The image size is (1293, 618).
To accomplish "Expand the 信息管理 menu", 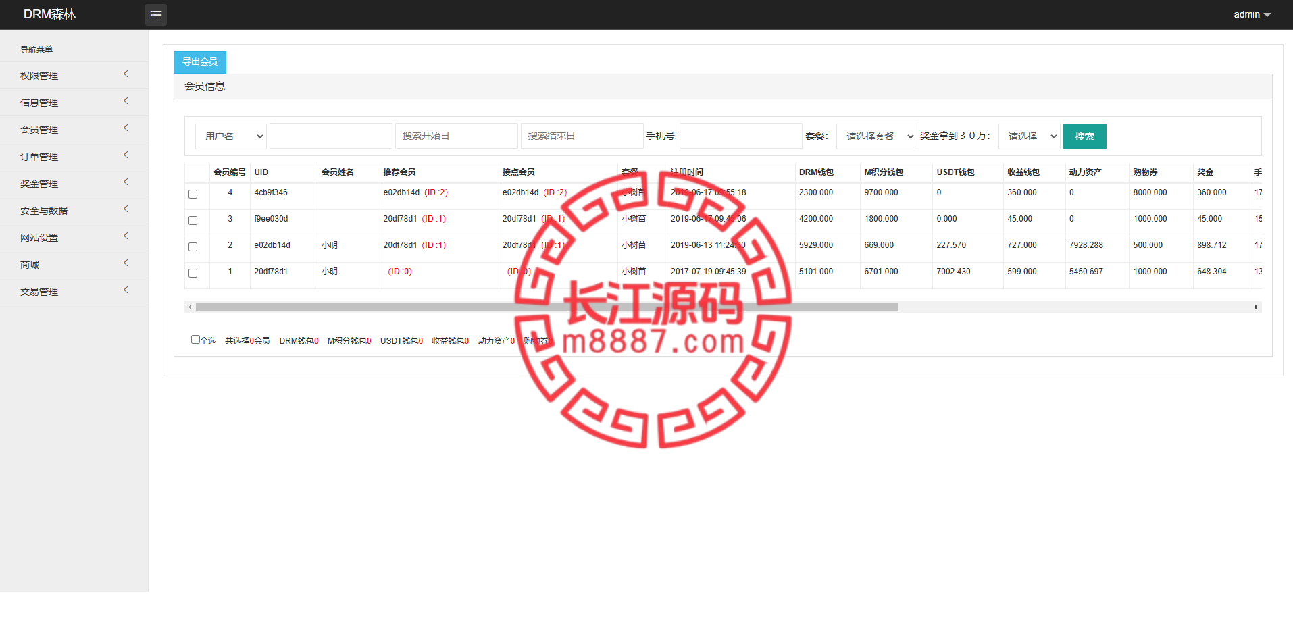I will coord(74,102).
